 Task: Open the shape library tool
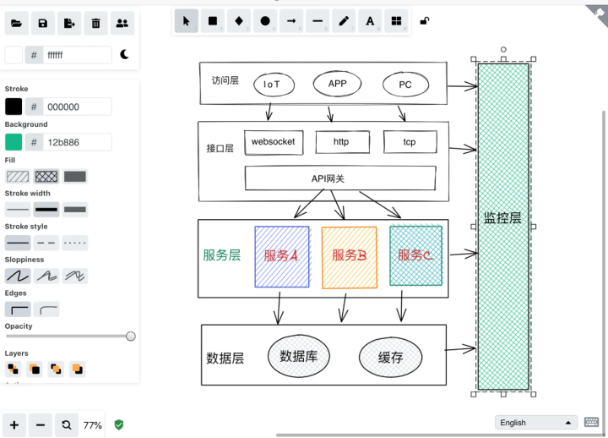click(x=395, y=21)
